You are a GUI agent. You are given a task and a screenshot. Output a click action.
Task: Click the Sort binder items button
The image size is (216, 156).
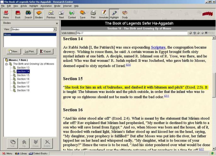tap(12, 143)
